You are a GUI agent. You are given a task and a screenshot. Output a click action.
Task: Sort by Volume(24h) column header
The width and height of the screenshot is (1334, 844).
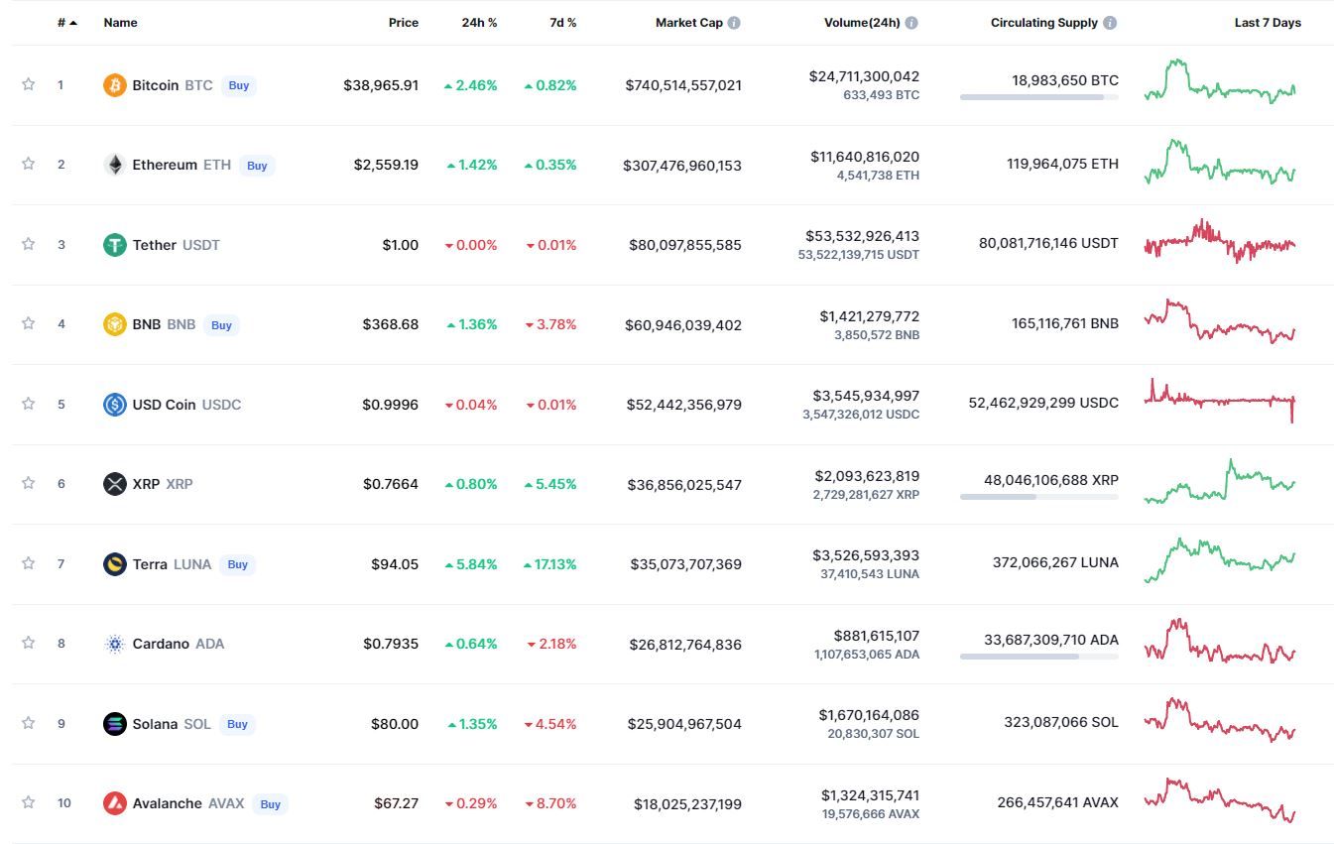862,23
